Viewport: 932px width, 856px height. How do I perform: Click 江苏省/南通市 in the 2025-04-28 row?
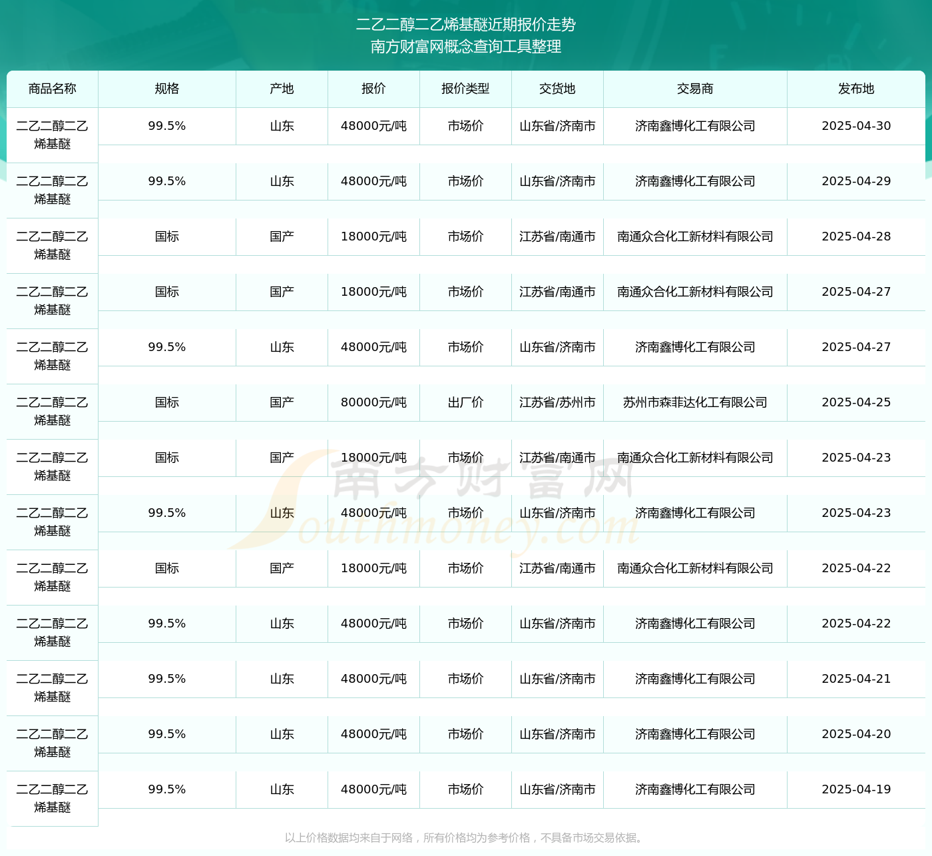[x=558, y=236]
